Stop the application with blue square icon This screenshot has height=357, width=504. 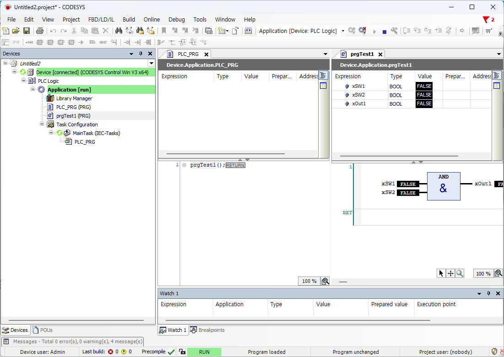point(385,32)
